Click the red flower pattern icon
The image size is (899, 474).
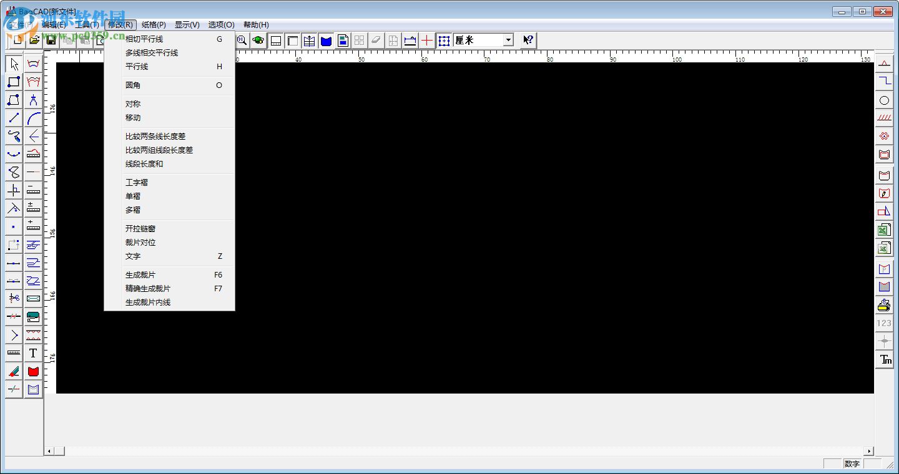[884, 137]
